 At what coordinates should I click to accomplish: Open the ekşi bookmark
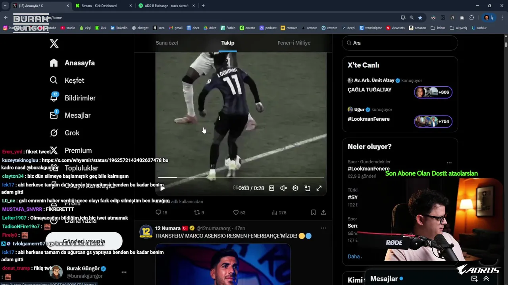tap(85, 28)
